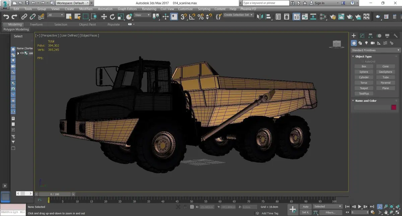Open the Schematic View icon

coord(323,16)
